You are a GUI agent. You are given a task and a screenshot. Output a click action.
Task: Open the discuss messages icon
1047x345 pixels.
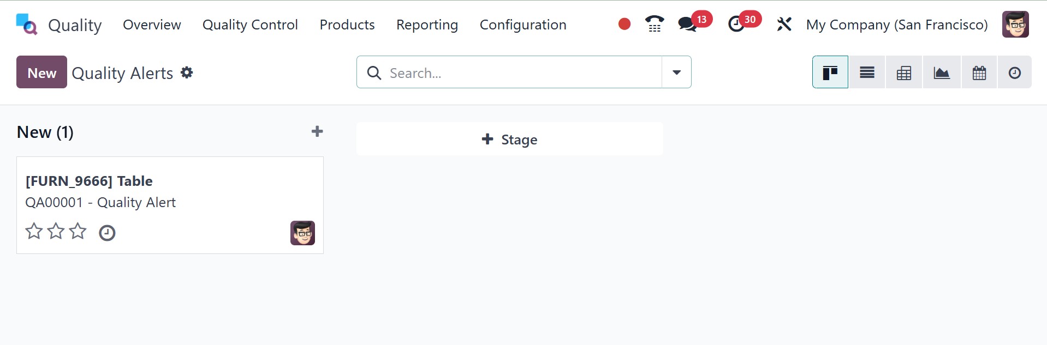(687, 25)
